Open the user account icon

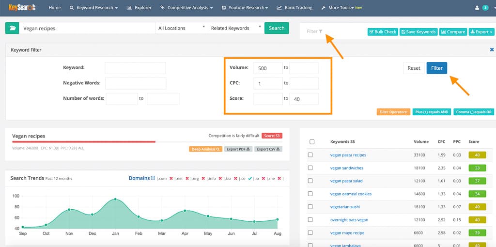click(x=477, y=8)
